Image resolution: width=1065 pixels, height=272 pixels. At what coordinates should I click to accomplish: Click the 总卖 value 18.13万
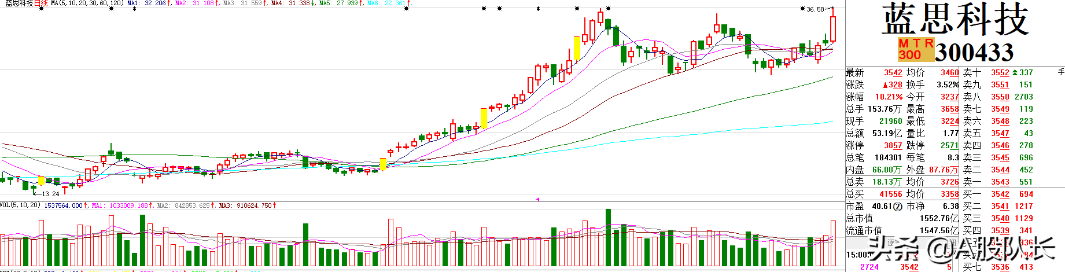[x=887, y=182]
